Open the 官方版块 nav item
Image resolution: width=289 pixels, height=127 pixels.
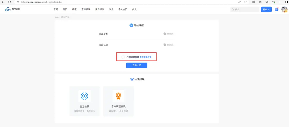click(86, 9)
